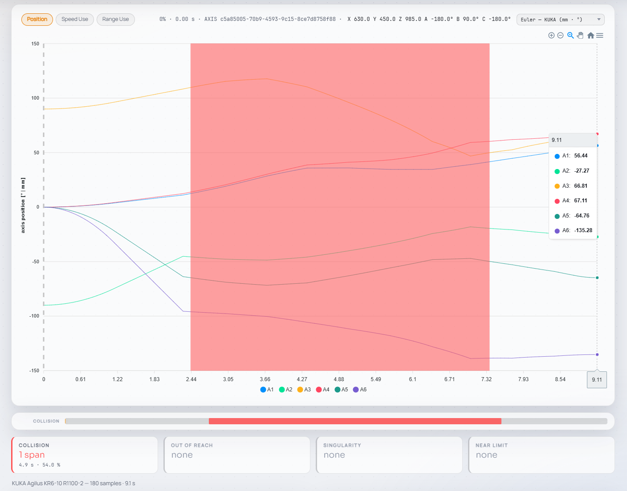Hide the A6 series via legend

pyautogui.click(x=360, y=390)
